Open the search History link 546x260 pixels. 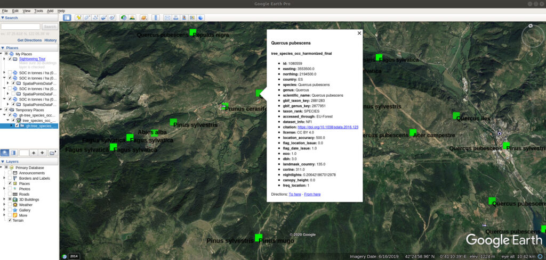click(x=51, y=40)
